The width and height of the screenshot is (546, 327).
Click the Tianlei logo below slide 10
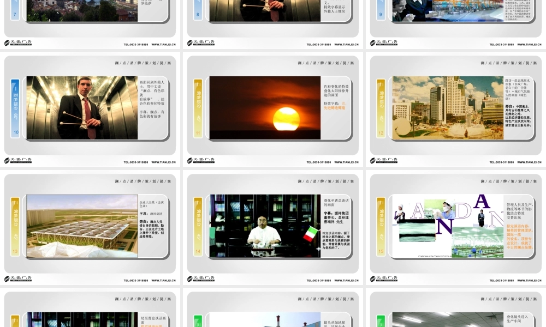[x=18, y=160]
